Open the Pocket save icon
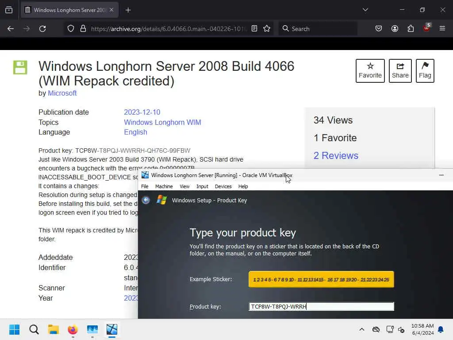Viewport: 453px width, 340px height. coord(379,28)
